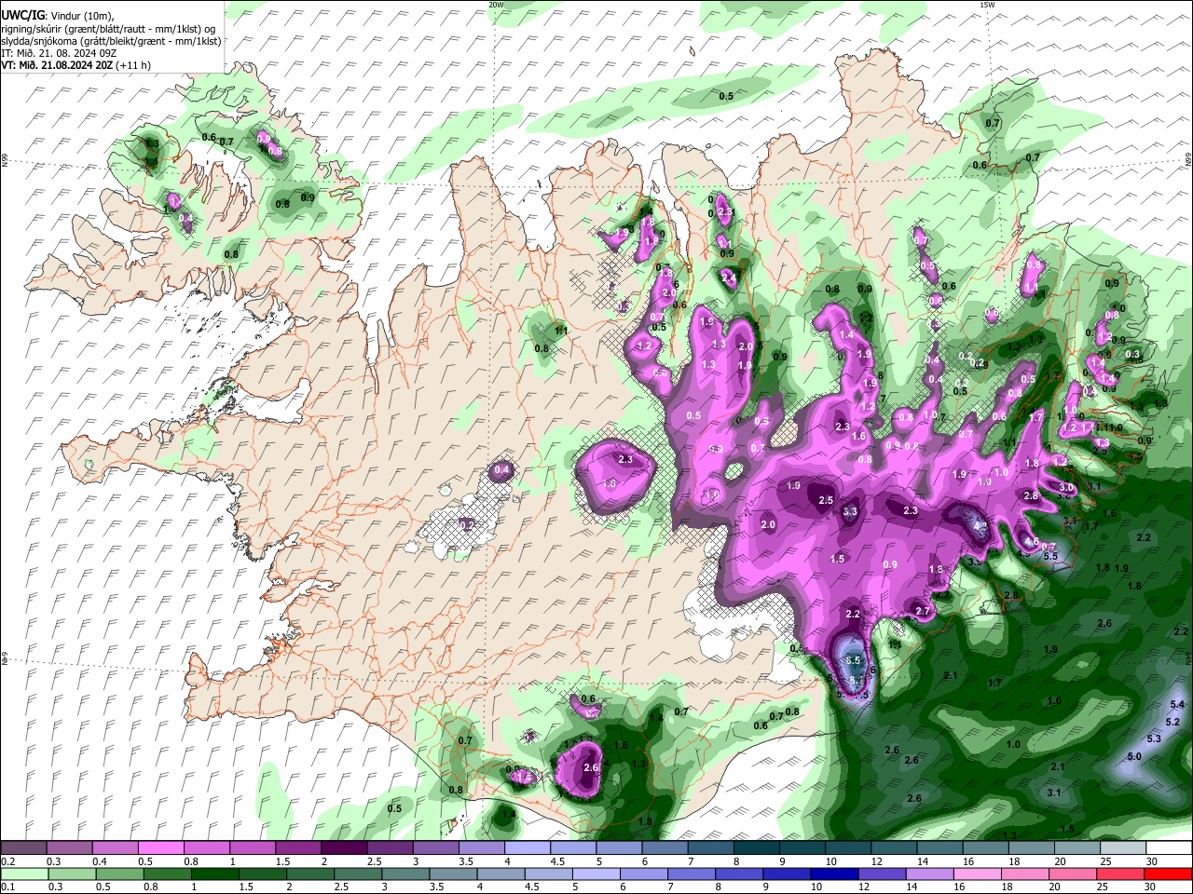
Task: Click the '5.0' precipitation value offshore
Action: 1133,757
